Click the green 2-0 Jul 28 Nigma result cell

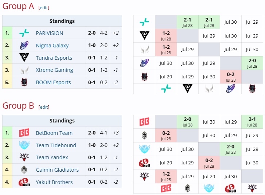point(252,63)
